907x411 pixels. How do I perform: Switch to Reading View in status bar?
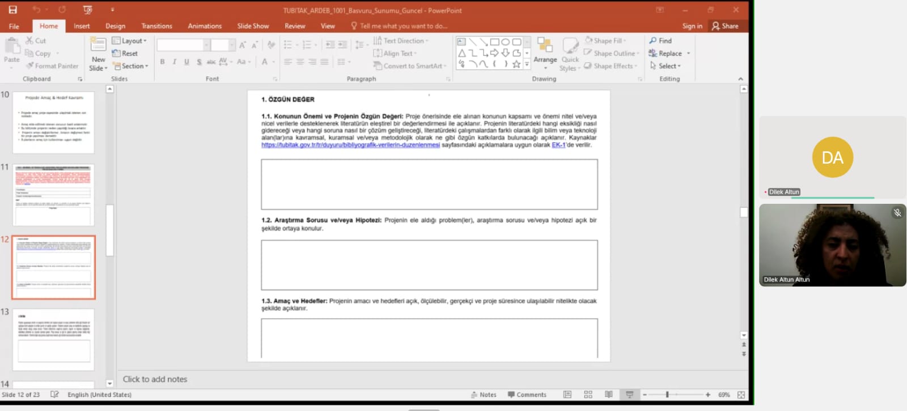[x=608, y=395]
